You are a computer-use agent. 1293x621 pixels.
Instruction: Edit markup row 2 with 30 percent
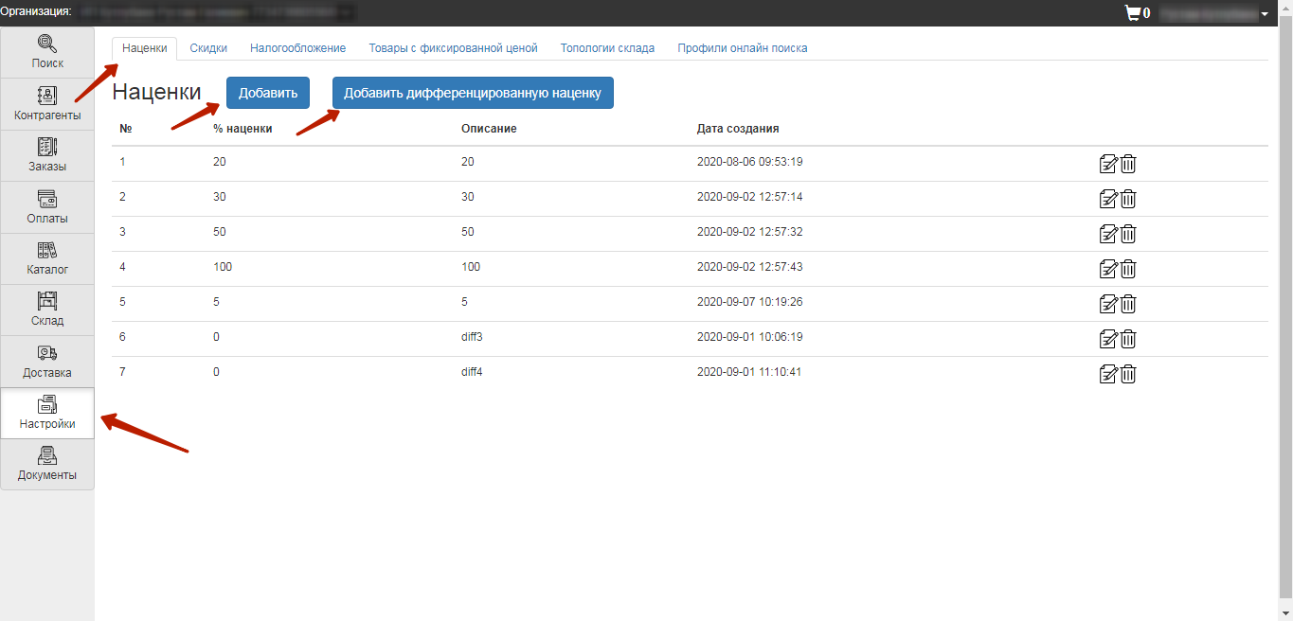(1108, 199)
